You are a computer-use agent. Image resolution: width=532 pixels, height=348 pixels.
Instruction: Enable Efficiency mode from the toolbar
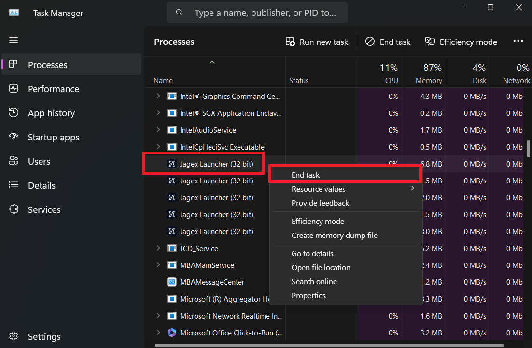coord(461,42)
